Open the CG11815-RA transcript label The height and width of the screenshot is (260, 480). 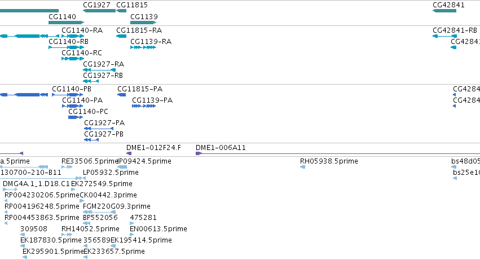tap(139, 30)
